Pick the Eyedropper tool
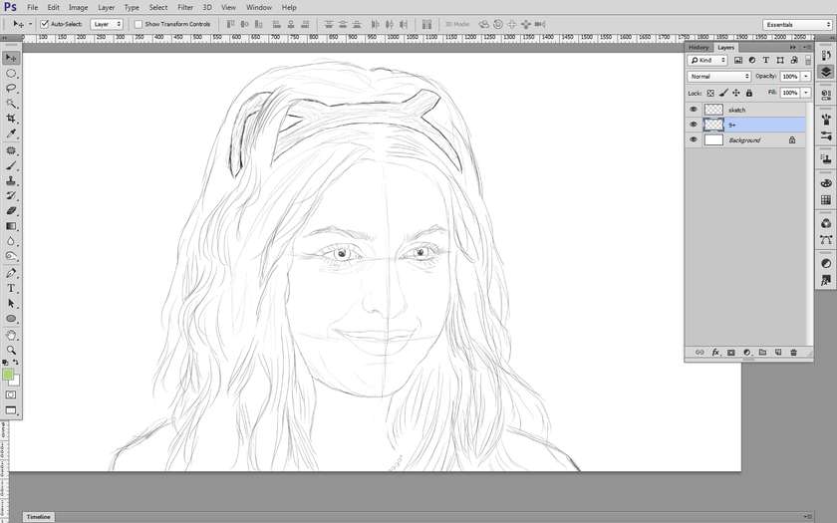Image resolution: width=837 pixels, height=523 pixels. pos(11,133)
